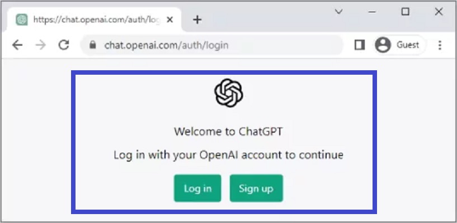457x223 pixels.
Task: Close the chat.openai.com browser tab
Action: 169,20
